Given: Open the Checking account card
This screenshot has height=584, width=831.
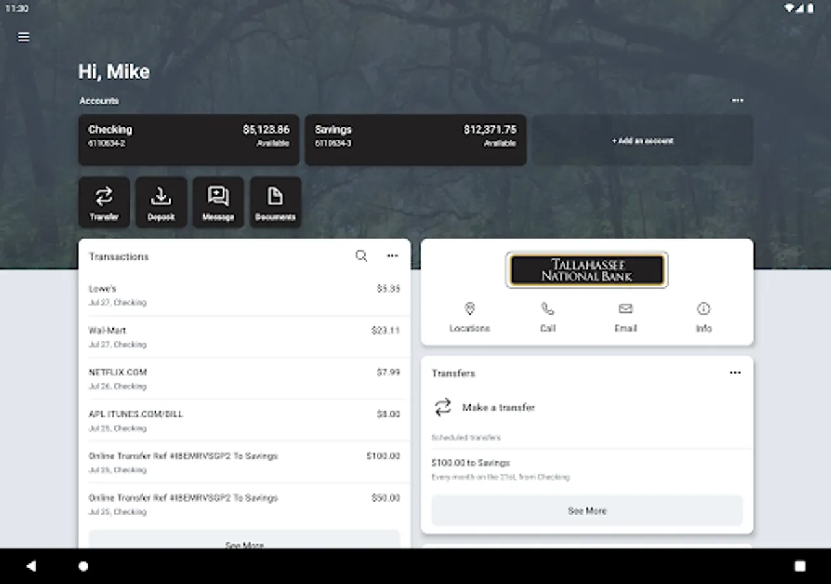Looking at the screenshot, I should click(x=189, y=140).
